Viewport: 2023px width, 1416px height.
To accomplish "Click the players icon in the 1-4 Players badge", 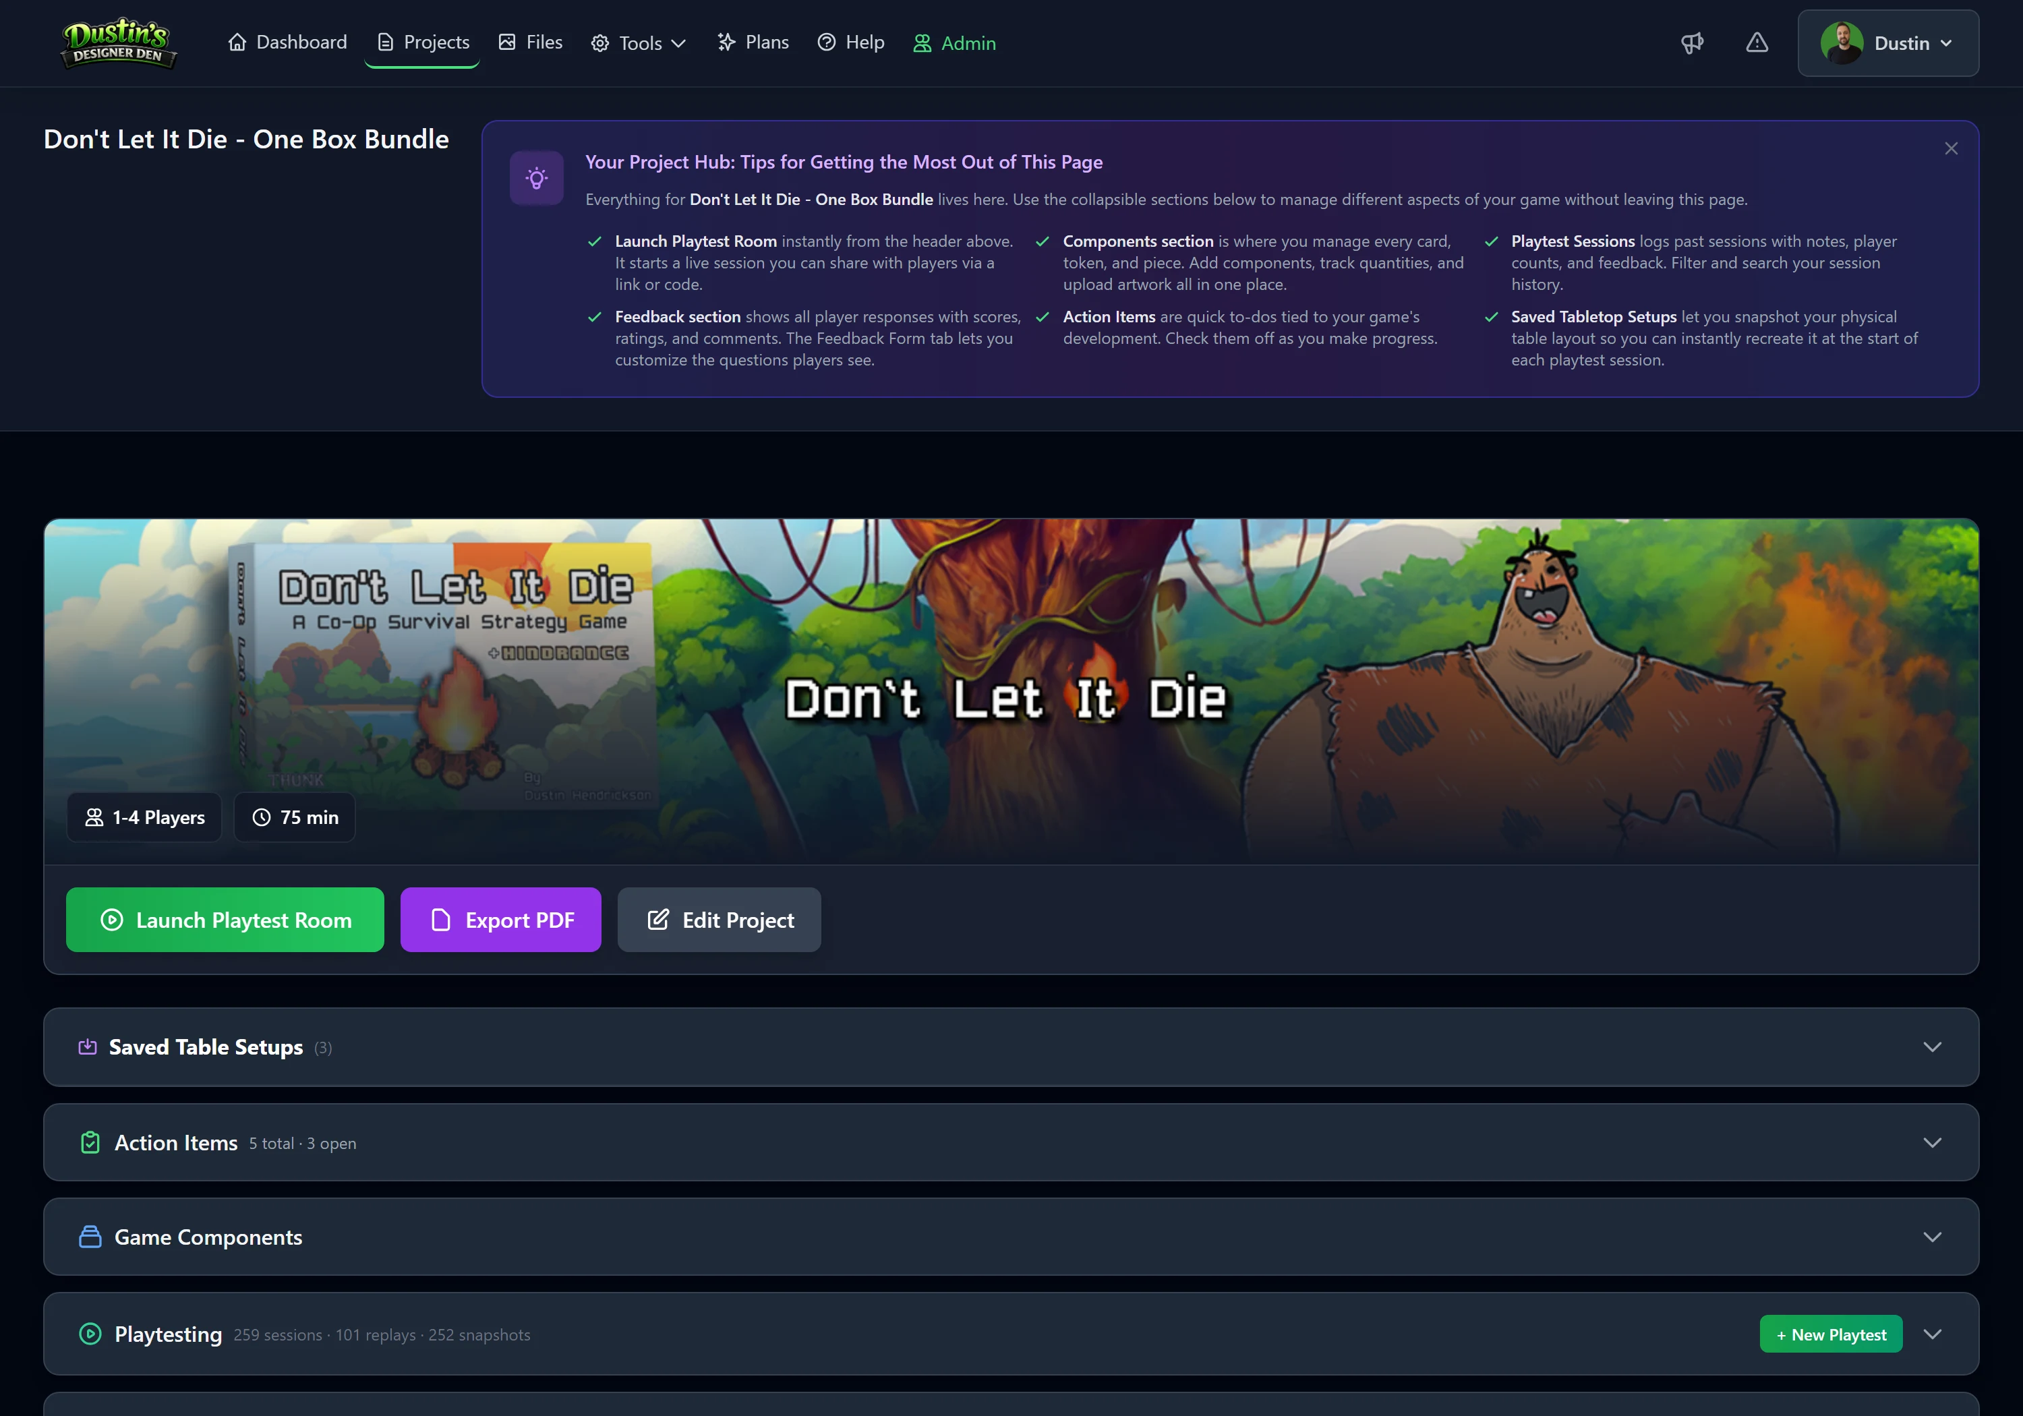I will click(94, 817).
